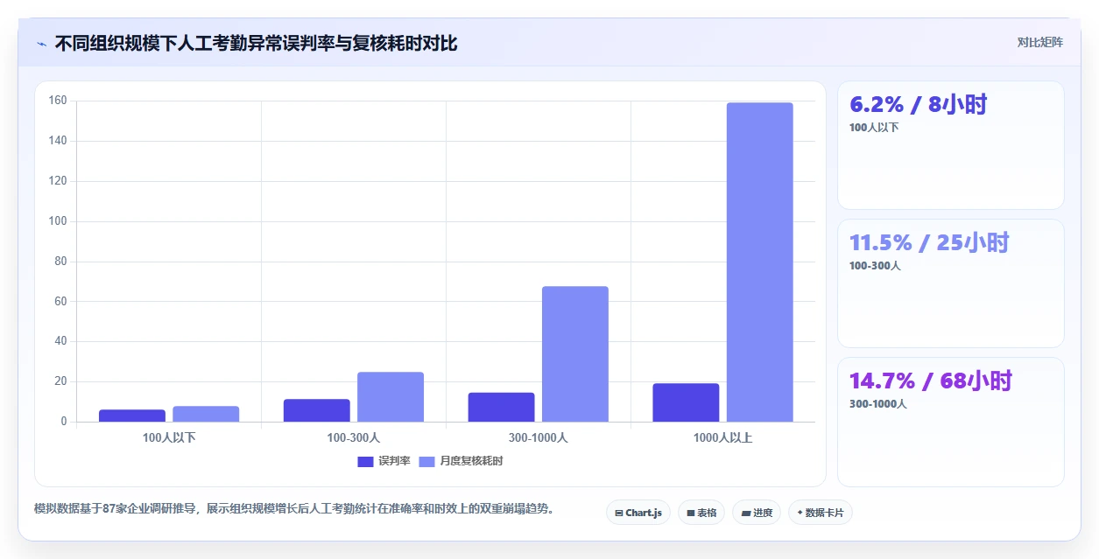Click the 数据卡片 tag button

coord(821,513)
